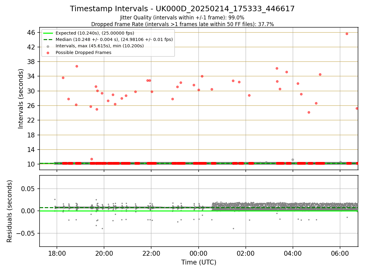
Task: Click the 46 tick on the intervals axis
Action: 32,32
